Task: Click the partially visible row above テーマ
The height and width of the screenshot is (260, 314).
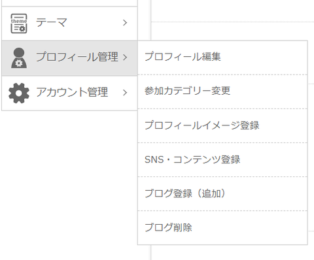Action: 69,3
